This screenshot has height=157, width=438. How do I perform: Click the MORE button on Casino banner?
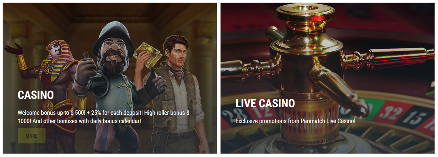point(31,136)
